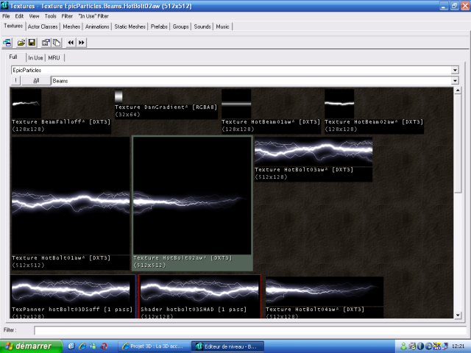Click in the Filter text field
471x353 pixels.
[x=243, y=330]
